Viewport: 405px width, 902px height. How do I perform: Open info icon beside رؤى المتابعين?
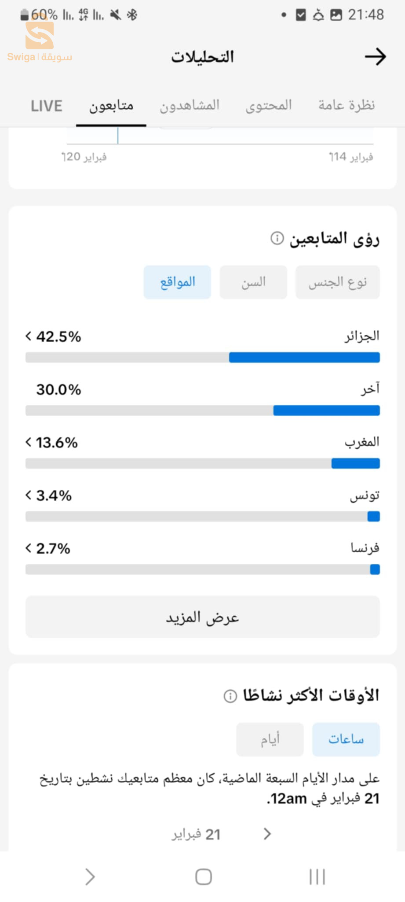(x=277, y=238)
